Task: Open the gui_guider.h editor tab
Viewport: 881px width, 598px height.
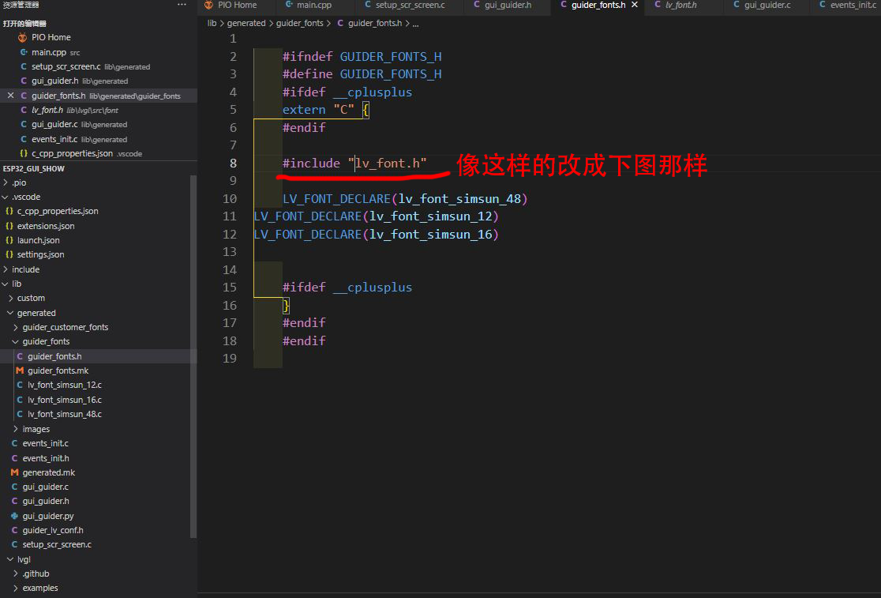Action: tap(502, 5)
